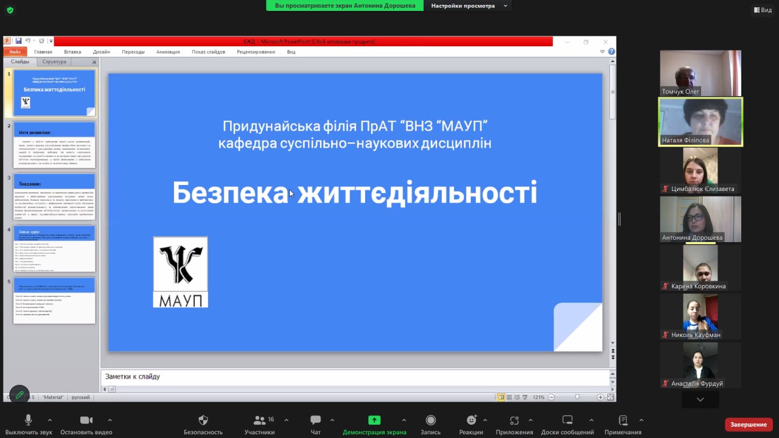The width and height of the screenshot is (779, 438).
Task: Click the русский language indicator
Action: [x=80, y=397]
